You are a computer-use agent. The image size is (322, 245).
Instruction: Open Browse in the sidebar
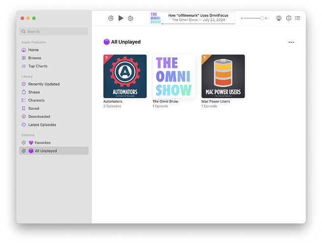[x=35, y=58]
